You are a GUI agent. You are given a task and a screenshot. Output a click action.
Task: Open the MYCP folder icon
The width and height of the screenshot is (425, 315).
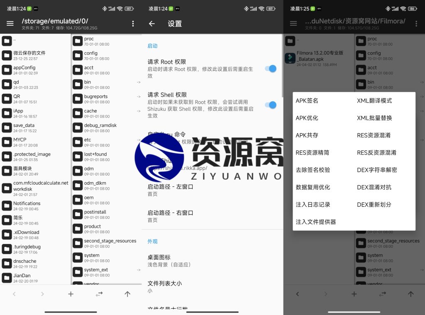tap(7, 142)
